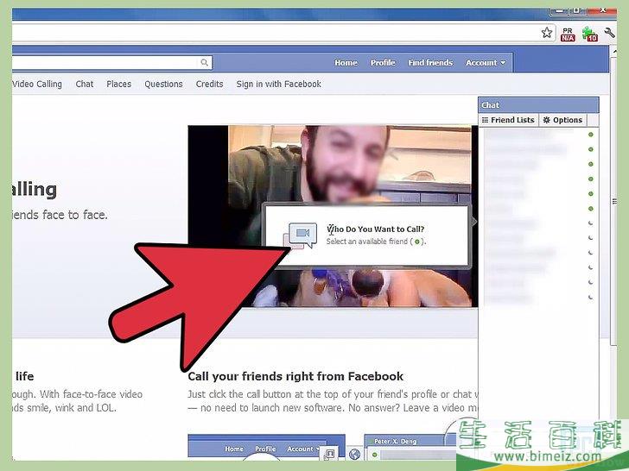Open chat Options gear menu
The image size is (629, 471).
(562, 120)
